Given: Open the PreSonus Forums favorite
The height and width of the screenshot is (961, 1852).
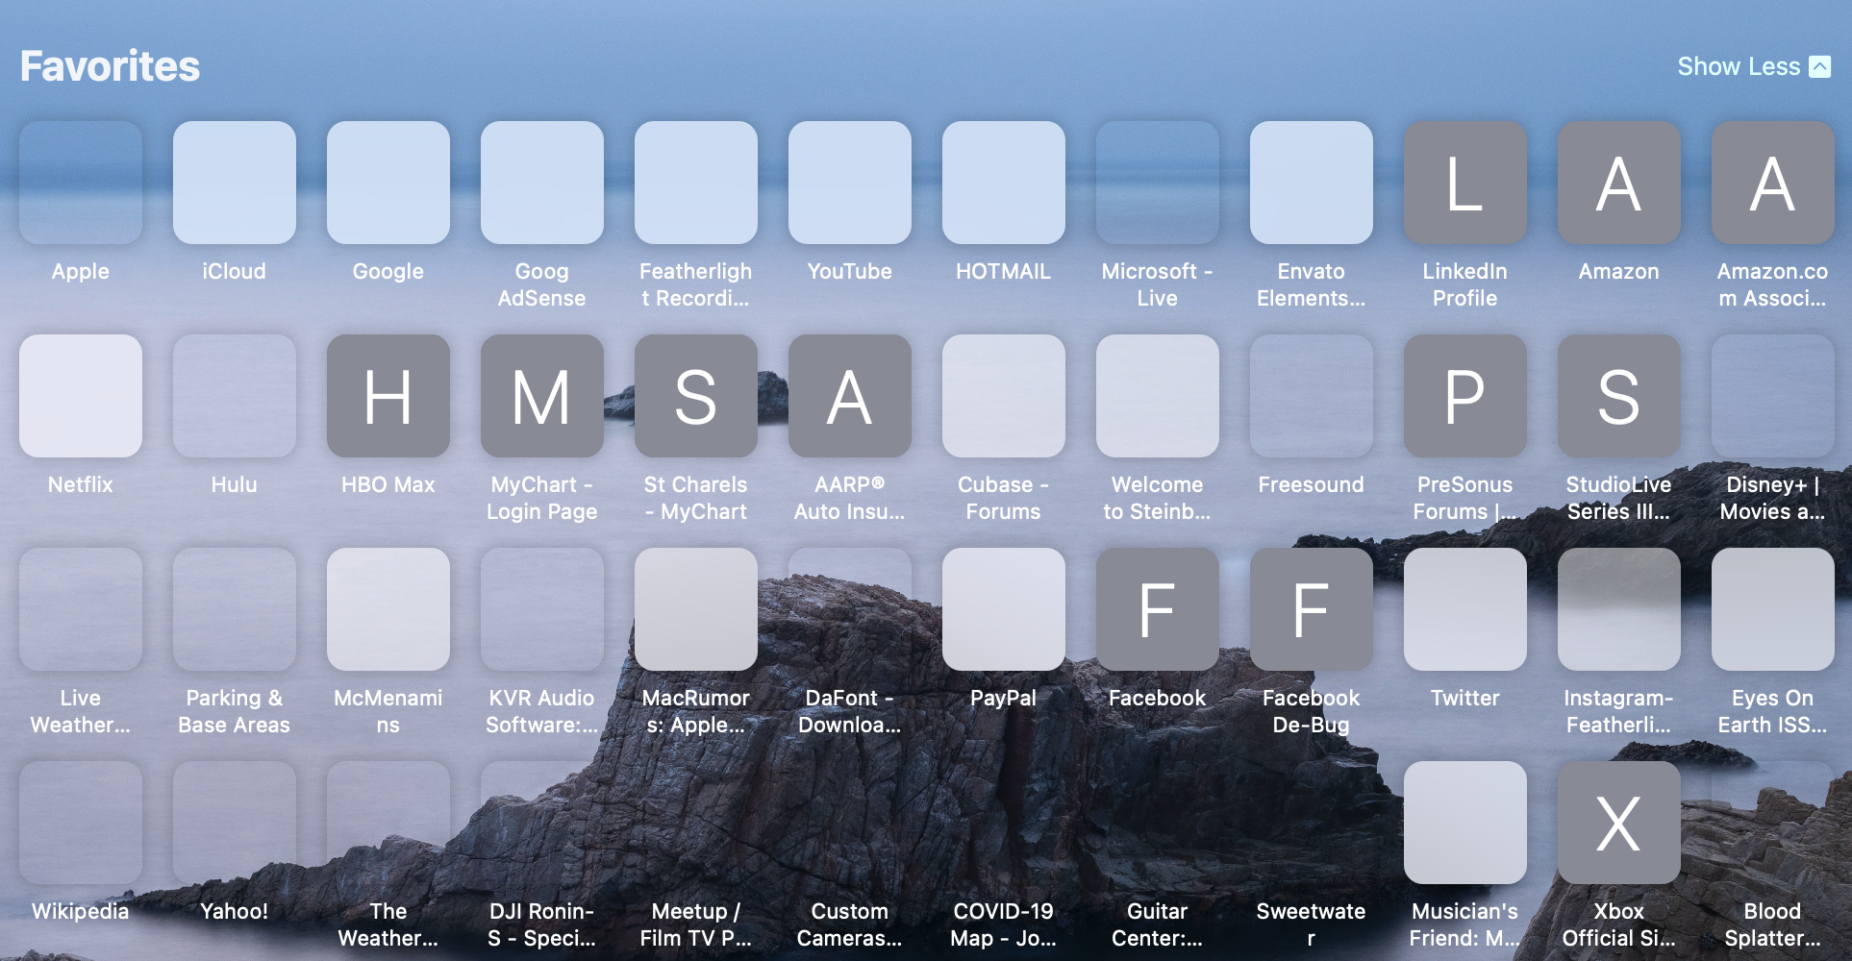Looking at the screenshot, I should point(1465,396).
